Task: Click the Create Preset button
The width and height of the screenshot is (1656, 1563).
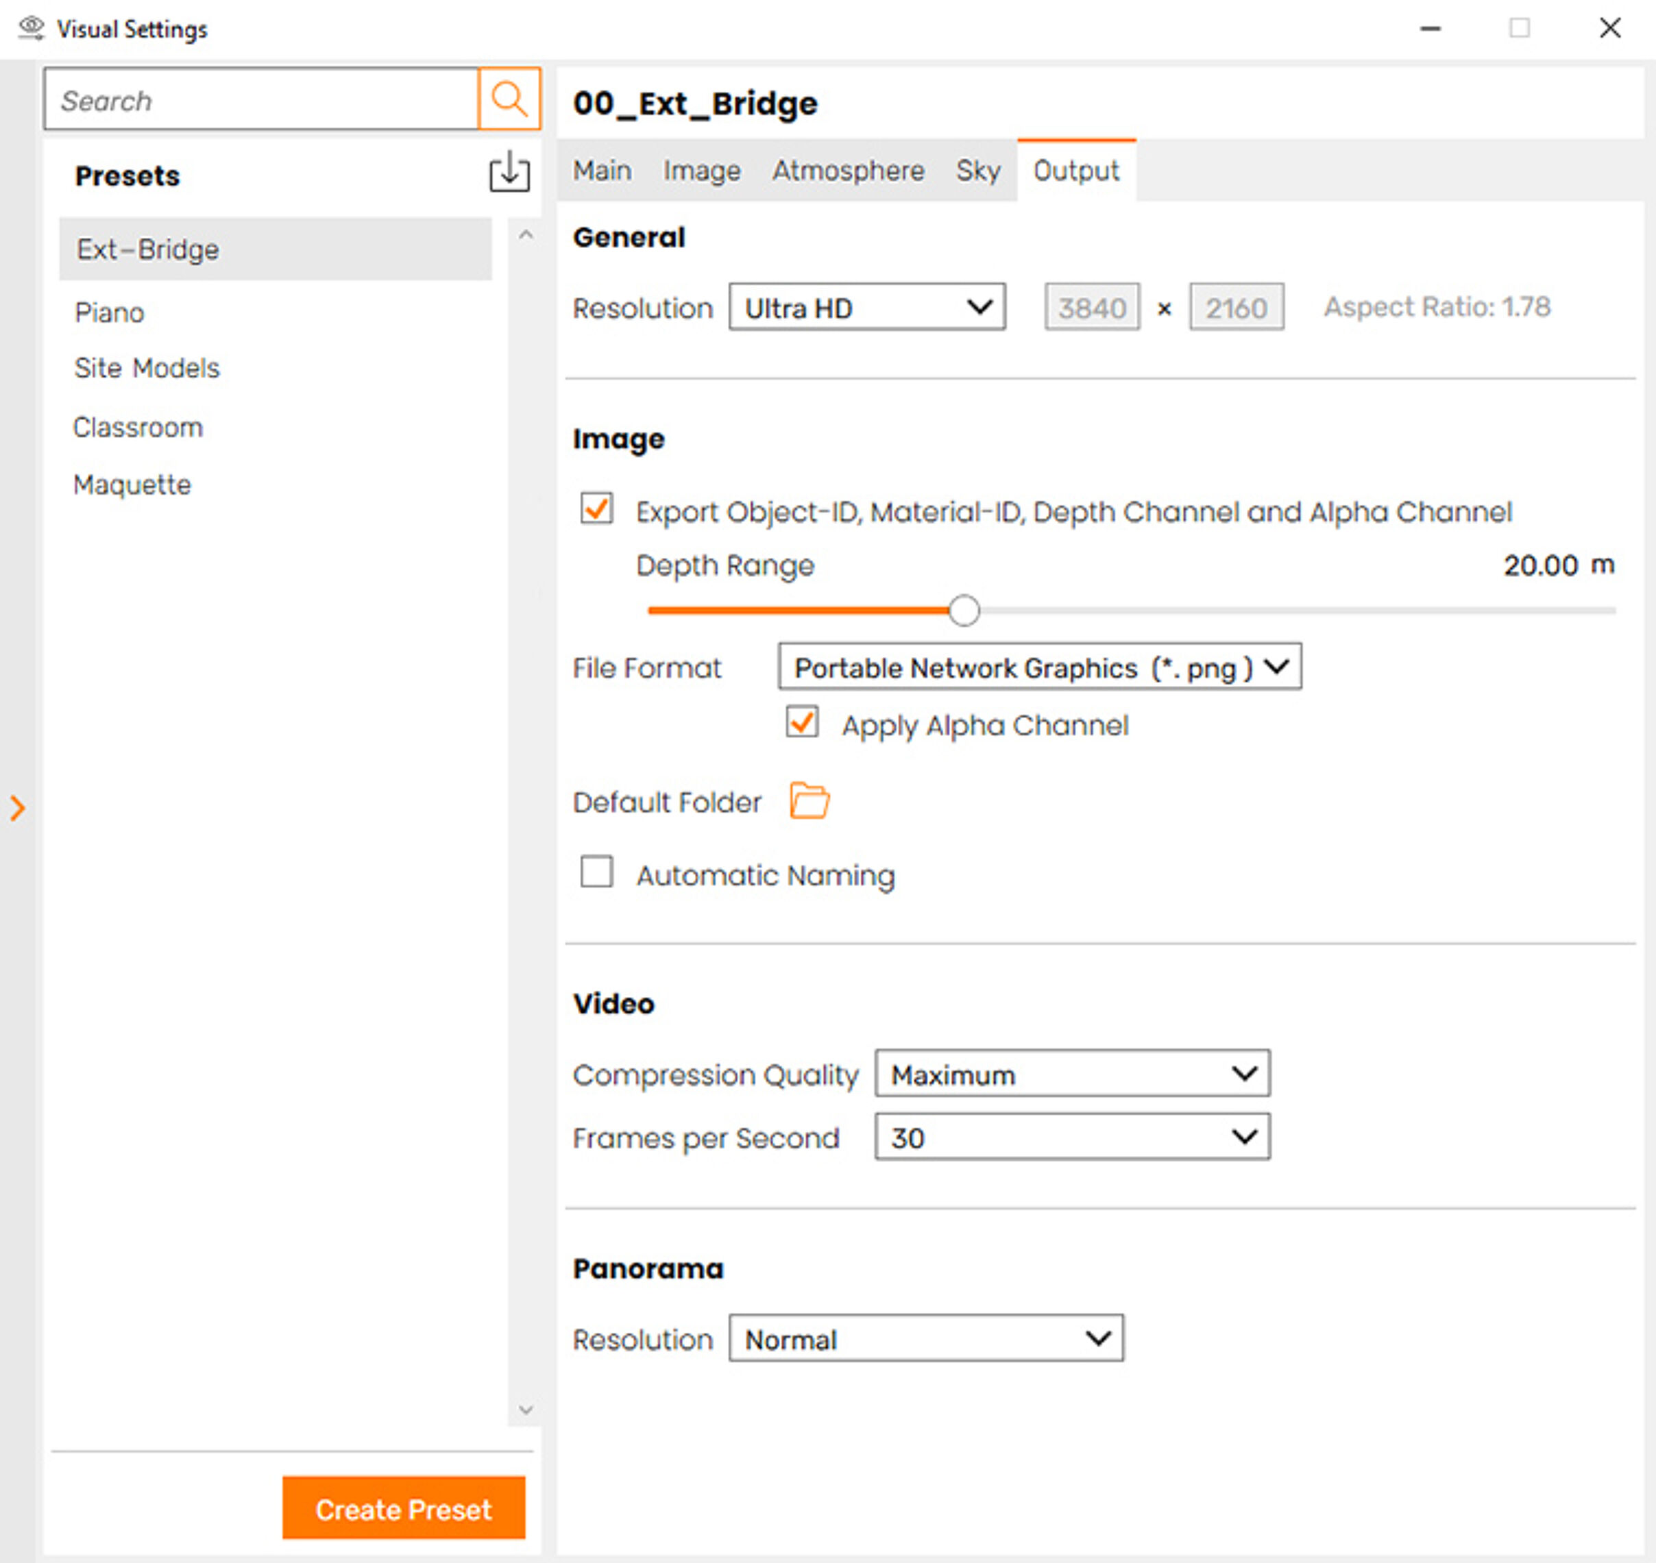Action: 404,1509
